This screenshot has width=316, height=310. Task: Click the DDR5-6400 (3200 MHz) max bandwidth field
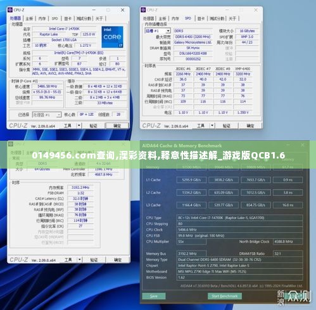coord(193,37)
